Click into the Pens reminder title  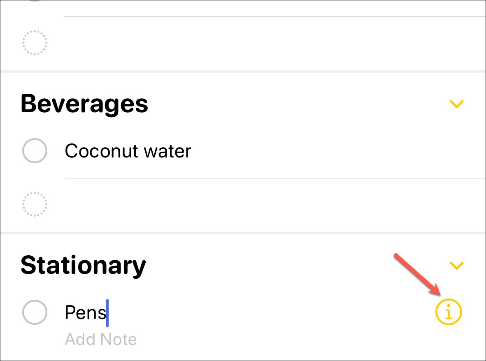pyautogui.click(x=84, y=313)
